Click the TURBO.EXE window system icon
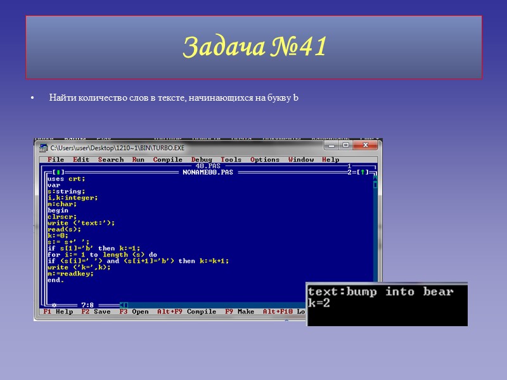The image size is (507, 380). click(x=43, y=148)
